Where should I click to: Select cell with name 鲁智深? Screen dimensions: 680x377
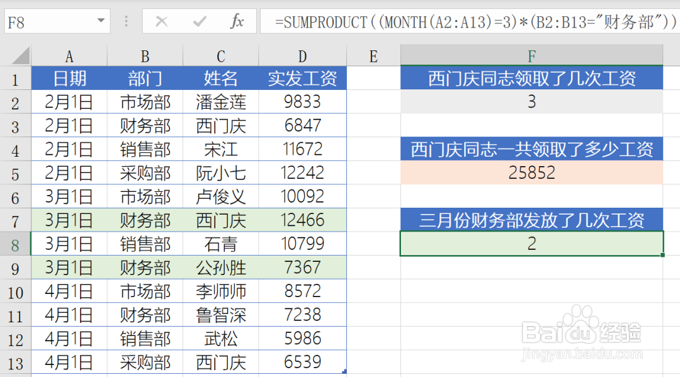(221, 315)
